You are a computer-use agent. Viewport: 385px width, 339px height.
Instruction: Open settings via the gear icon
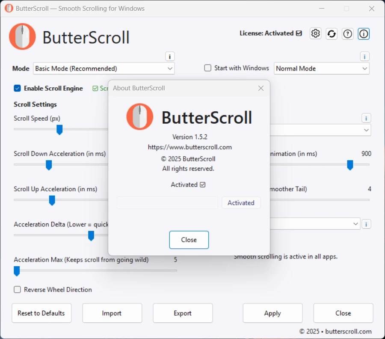[315, 34]
